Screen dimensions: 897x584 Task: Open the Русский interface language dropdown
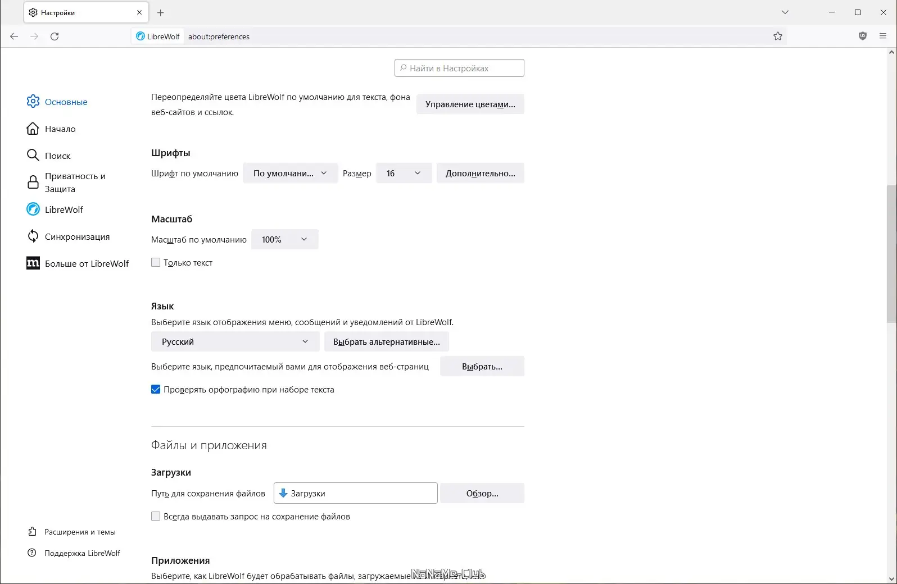(235, 341)
